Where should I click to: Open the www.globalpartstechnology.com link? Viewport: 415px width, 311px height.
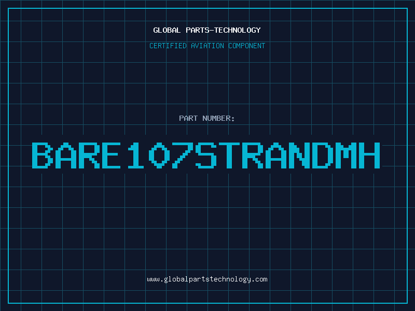[207, 279]
